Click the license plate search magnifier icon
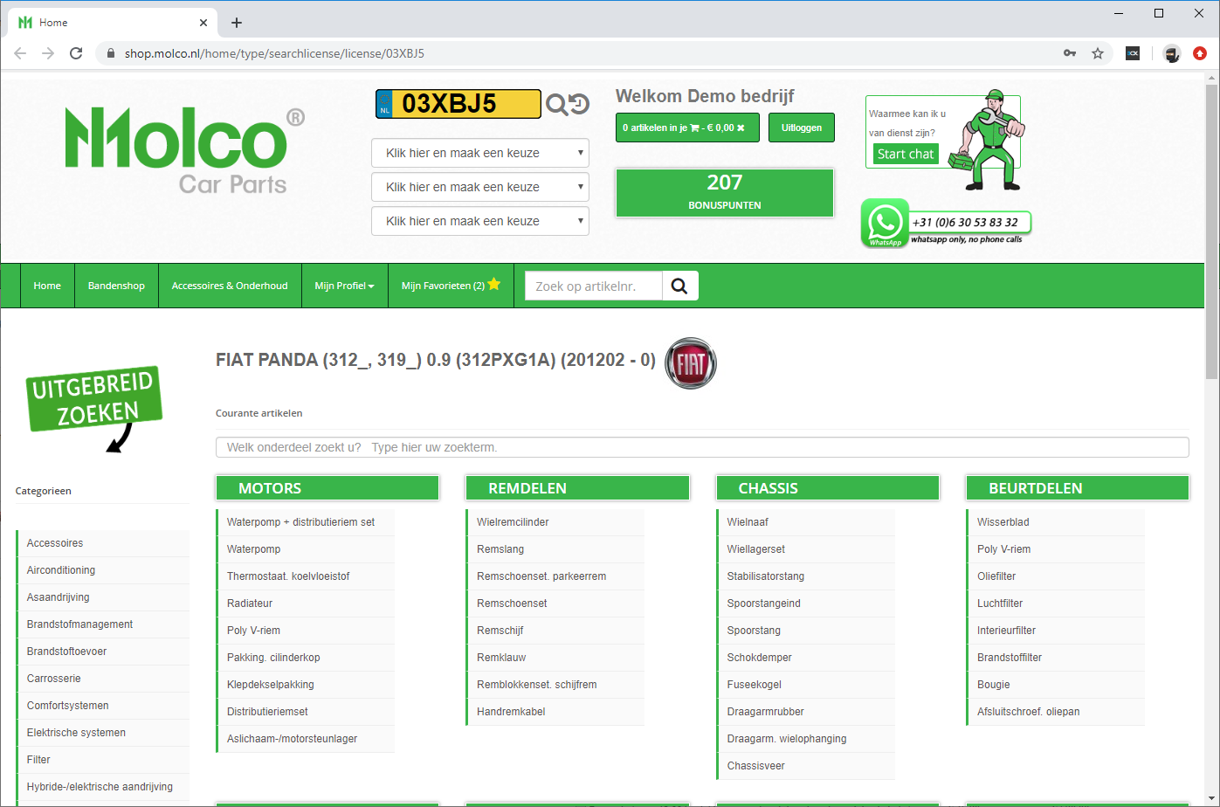 pyautogui.click(x=556, y=105)
